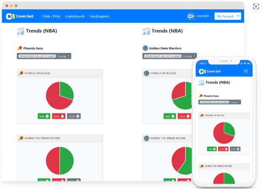Click the Cover.bet logo in desktop navbar
Screen dimensions: 263x189
(20, 16)
